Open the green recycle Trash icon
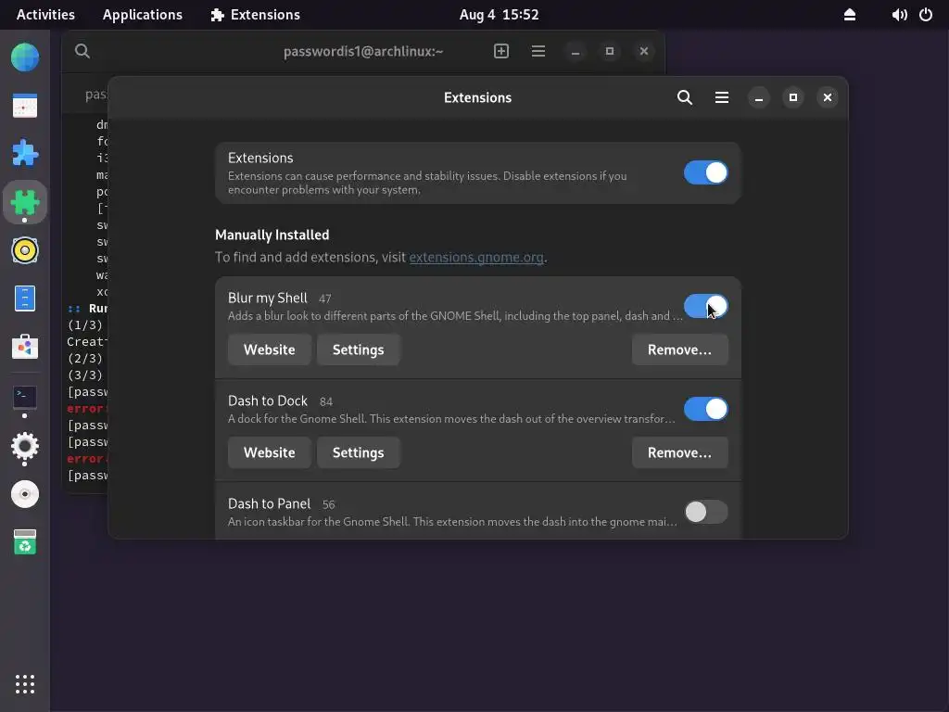The height and width of the screenshot is (712, 949). pyautogui.click(x=25, y=541)
